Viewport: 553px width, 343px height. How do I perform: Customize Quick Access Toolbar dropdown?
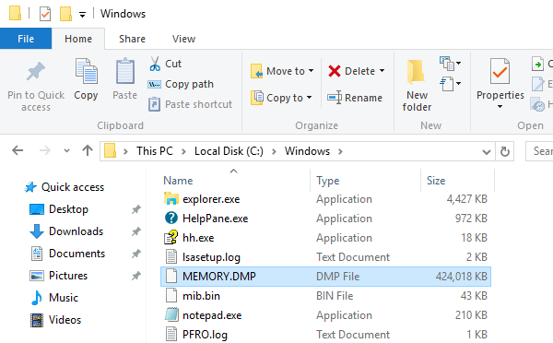point(82,15)
